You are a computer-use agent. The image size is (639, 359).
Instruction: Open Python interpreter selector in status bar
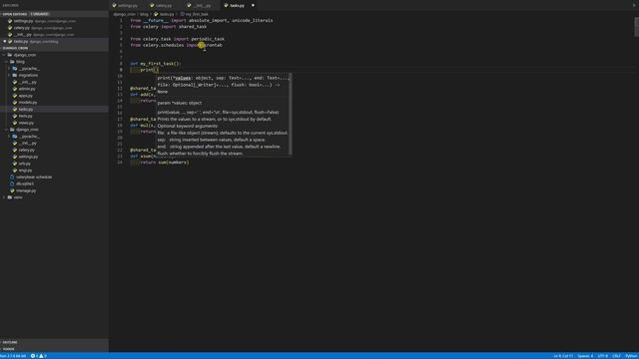[13, 356]
